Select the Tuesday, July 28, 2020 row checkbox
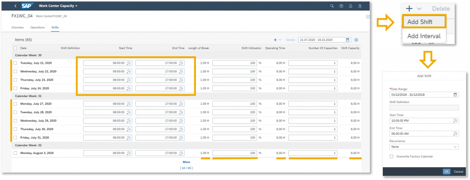Viewport: 470px width, 180px height. 15,112
